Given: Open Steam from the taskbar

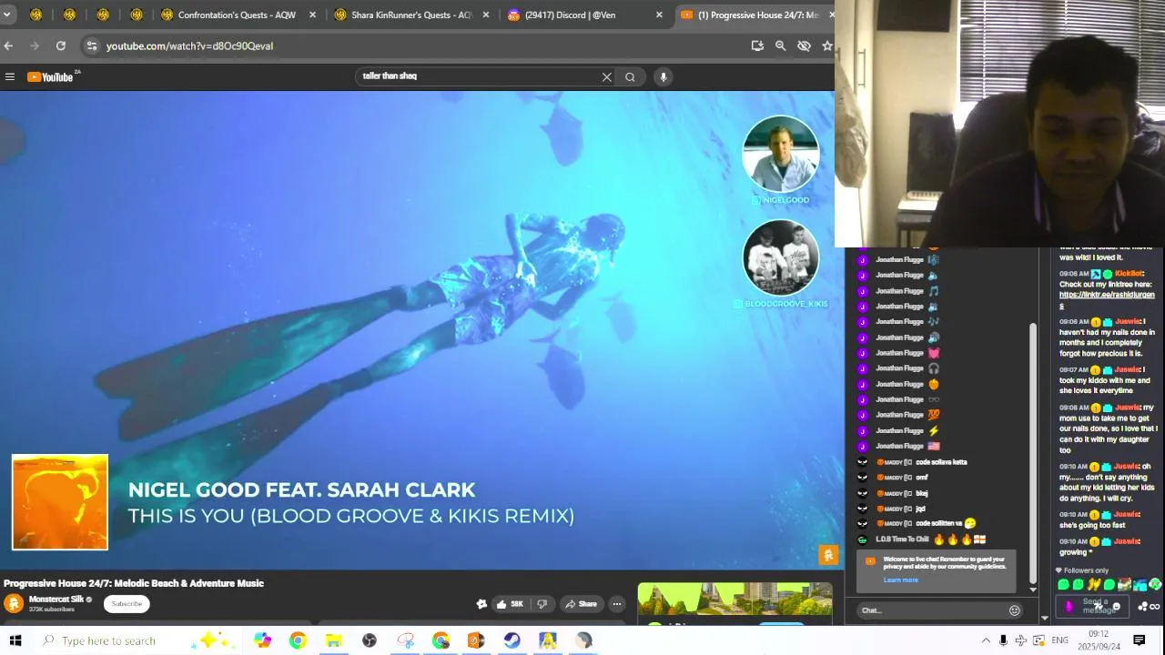Looking at the screenshot, I should point(512,640).
